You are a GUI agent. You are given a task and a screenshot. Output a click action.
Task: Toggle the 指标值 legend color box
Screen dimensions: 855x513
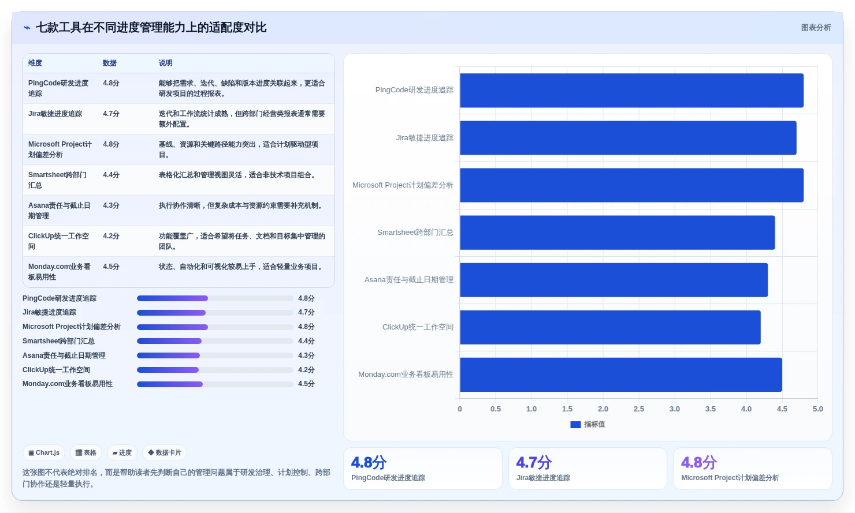[x=575, y=424]
